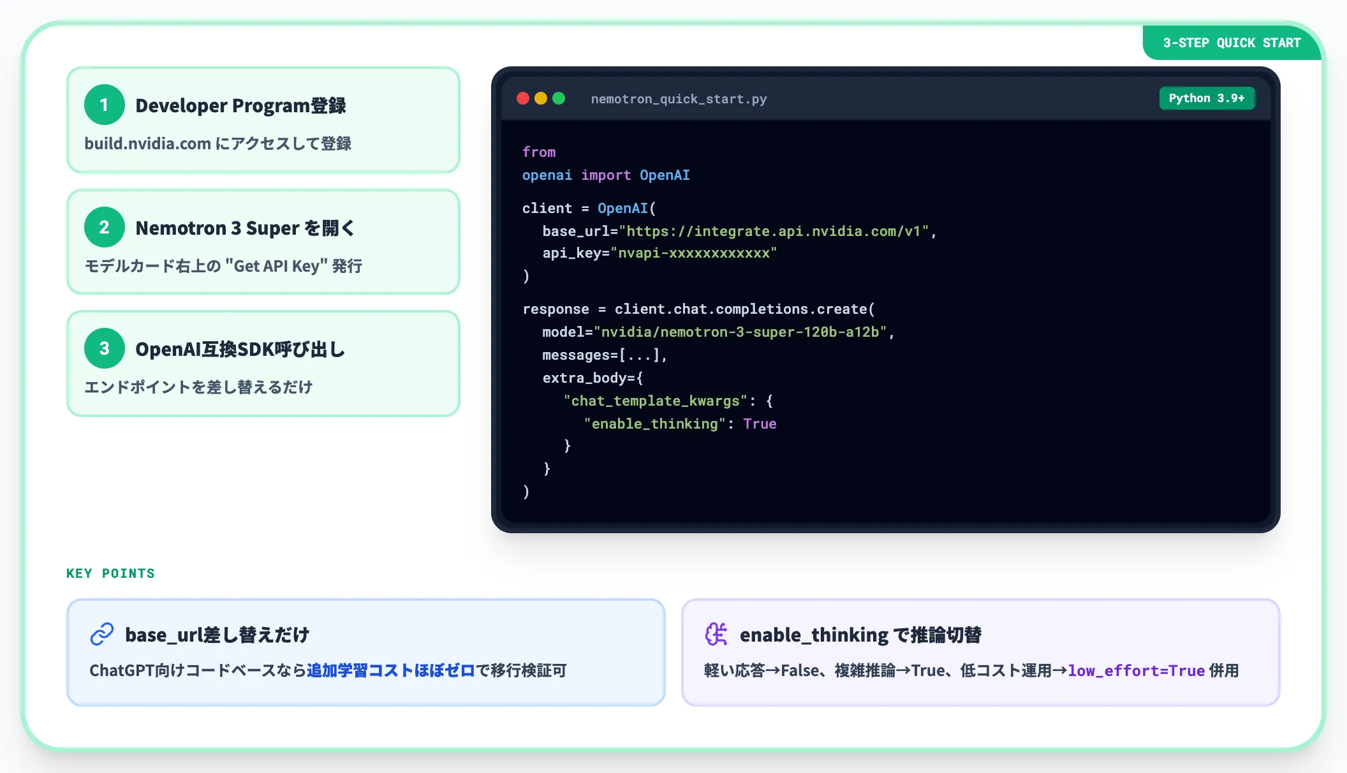This screenshot has width=1347, height=773.
Task: Open the OpenAI互換SDK呼び出し step card
Action: coord(263,364)
